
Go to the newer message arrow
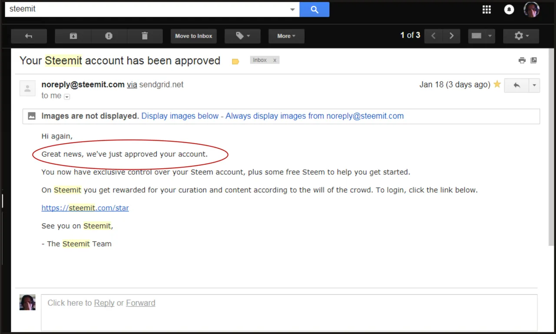[x=433, y=36]
